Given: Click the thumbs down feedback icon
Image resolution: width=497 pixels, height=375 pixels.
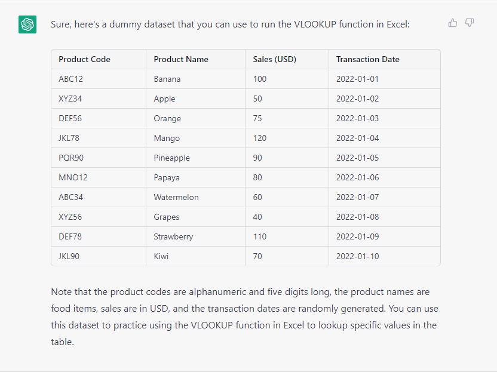Looking at the screenshot, I should coord(470,23).
